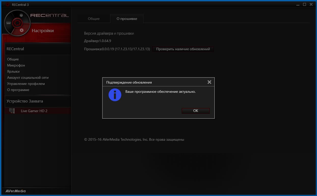Click the Подтверждение обновления dialog title

coord(129,82)
